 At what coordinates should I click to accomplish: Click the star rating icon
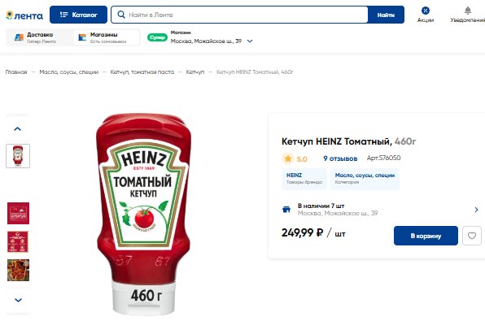[x=288, y=158]
